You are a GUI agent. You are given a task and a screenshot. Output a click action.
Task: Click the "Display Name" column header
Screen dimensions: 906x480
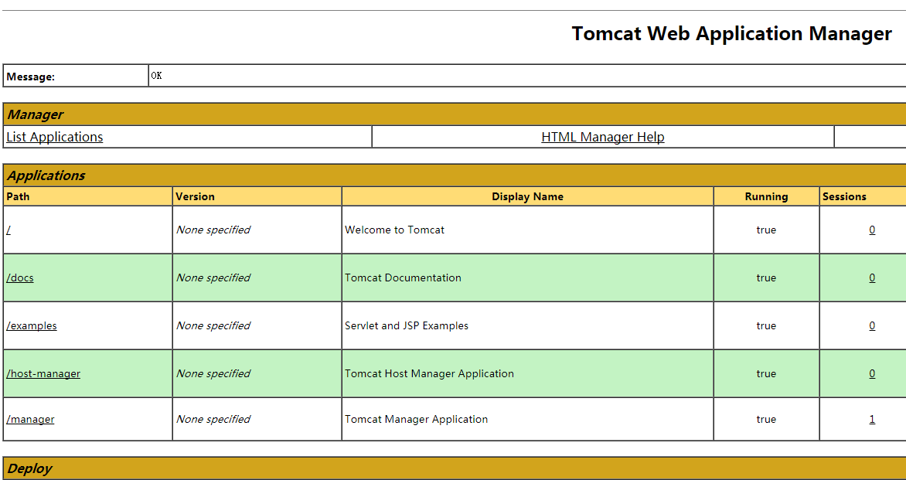coord(527,196)
